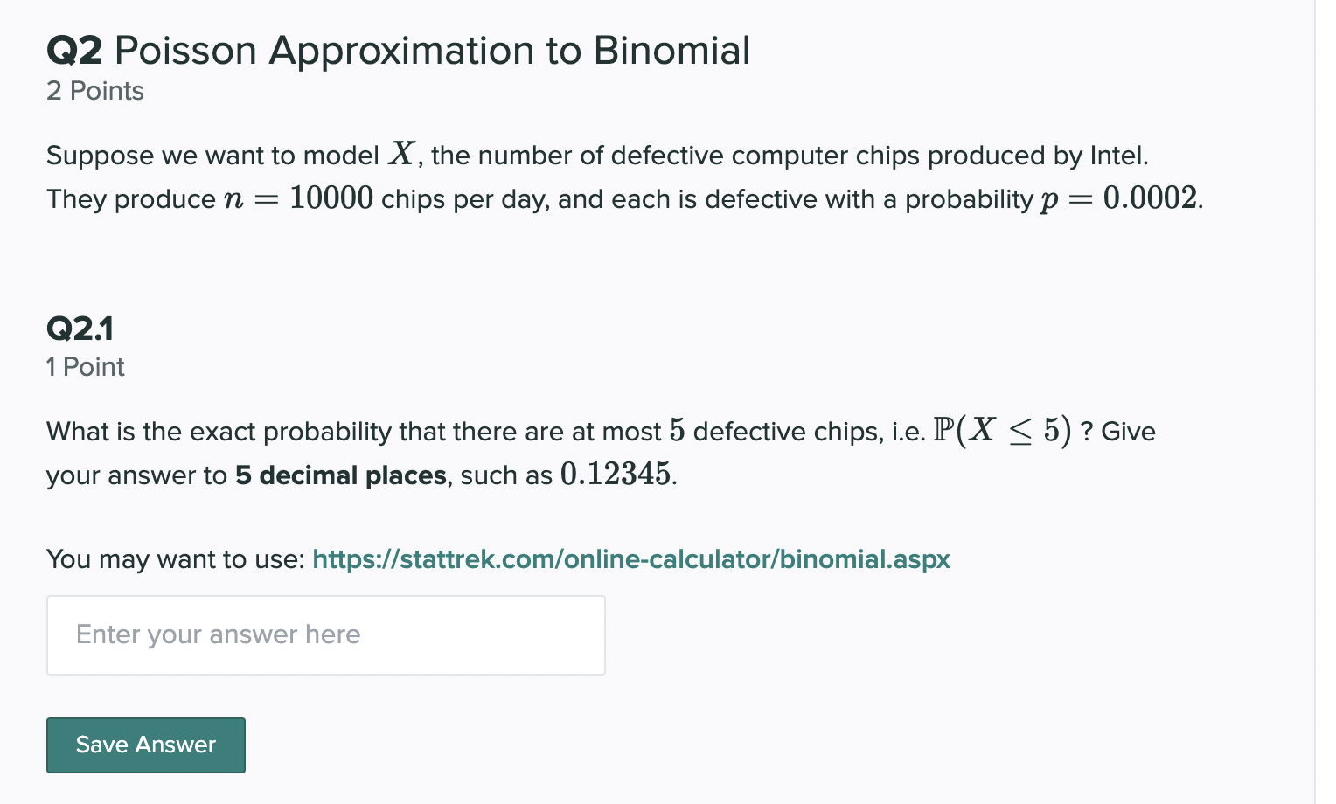Image resolution: width=1336 pixels, height=804 pixels.
Task: Select the Q2 heading text
Action: coord(79,50)
